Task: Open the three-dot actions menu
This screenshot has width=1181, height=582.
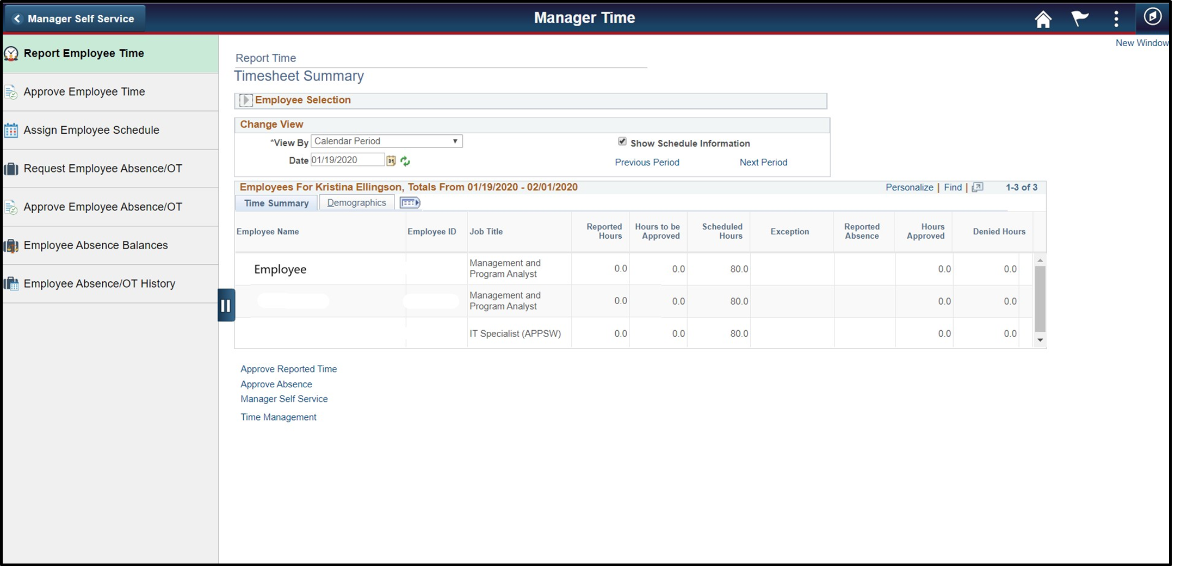Action: [1116, 19]
